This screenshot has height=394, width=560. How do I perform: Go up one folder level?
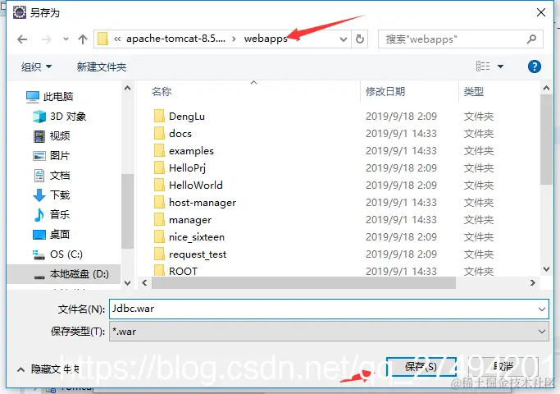[x=83, y=39]
